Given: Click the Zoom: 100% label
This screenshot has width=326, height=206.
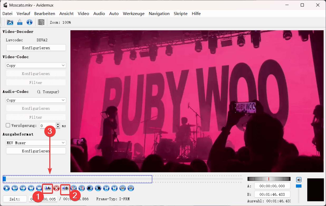Looking at the screenshot, I should click(60, 22).
